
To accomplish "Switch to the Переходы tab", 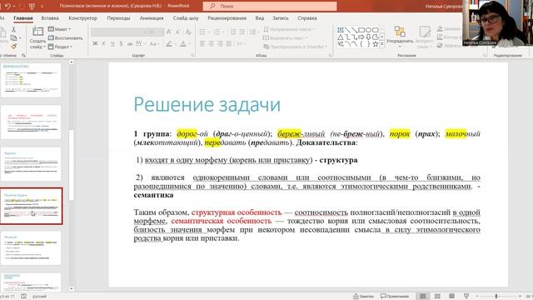I will 118,18.
